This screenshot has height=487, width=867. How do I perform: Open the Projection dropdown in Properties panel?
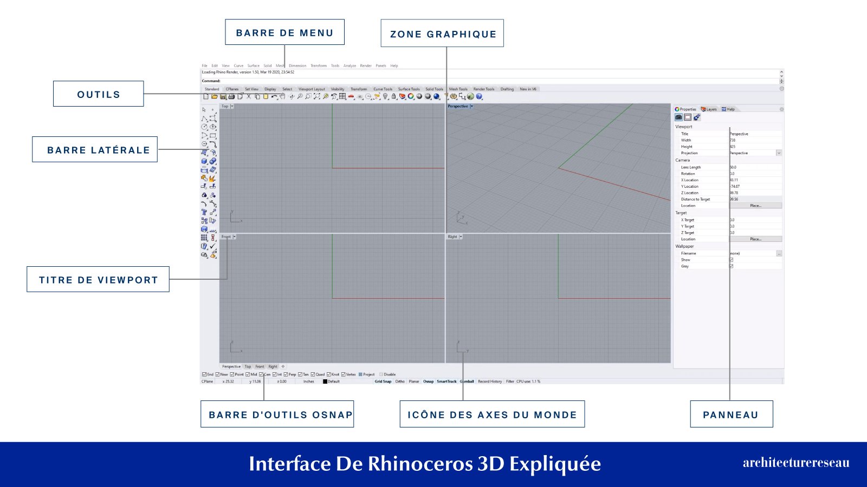779,153
